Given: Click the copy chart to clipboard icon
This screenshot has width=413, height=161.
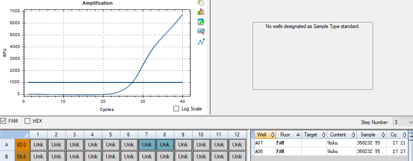Looking at the screenshot, I should [201, 3].
